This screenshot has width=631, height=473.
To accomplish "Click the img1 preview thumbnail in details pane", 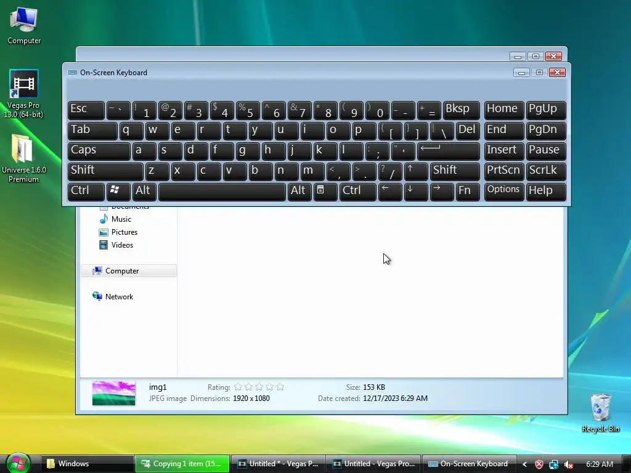I will coord(114,393).
